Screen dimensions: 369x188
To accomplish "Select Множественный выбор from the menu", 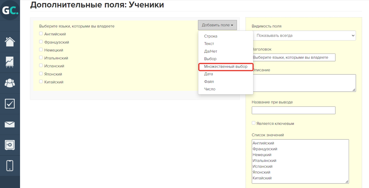I will (x=226, y=66).
